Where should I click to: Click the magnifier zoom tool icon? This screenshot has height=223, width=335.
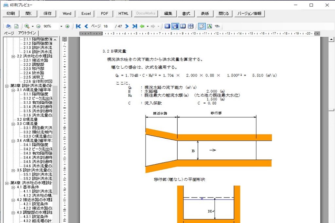[27, 26]
